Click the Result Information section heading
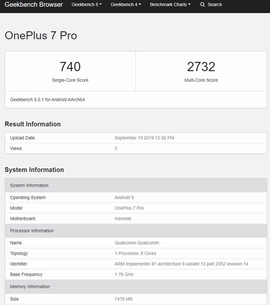Viewport: 270px width, 305px height. pos(32,124)
